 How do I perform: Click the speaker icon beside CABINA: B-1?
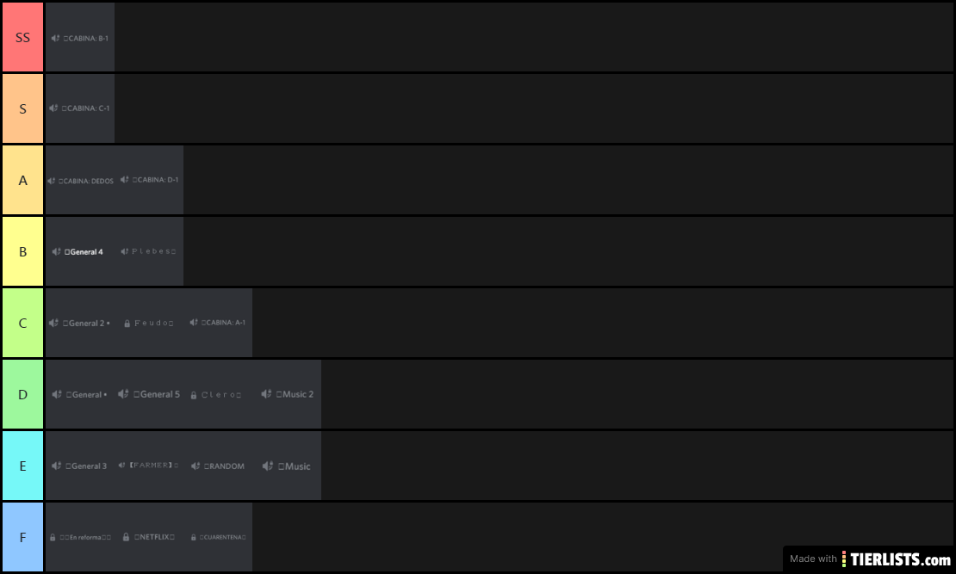55,39
